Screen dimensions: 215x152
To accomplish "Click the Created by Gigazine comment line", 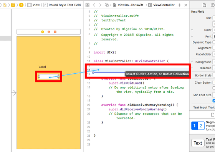I will pyautogui.click(x=129, y=29).
